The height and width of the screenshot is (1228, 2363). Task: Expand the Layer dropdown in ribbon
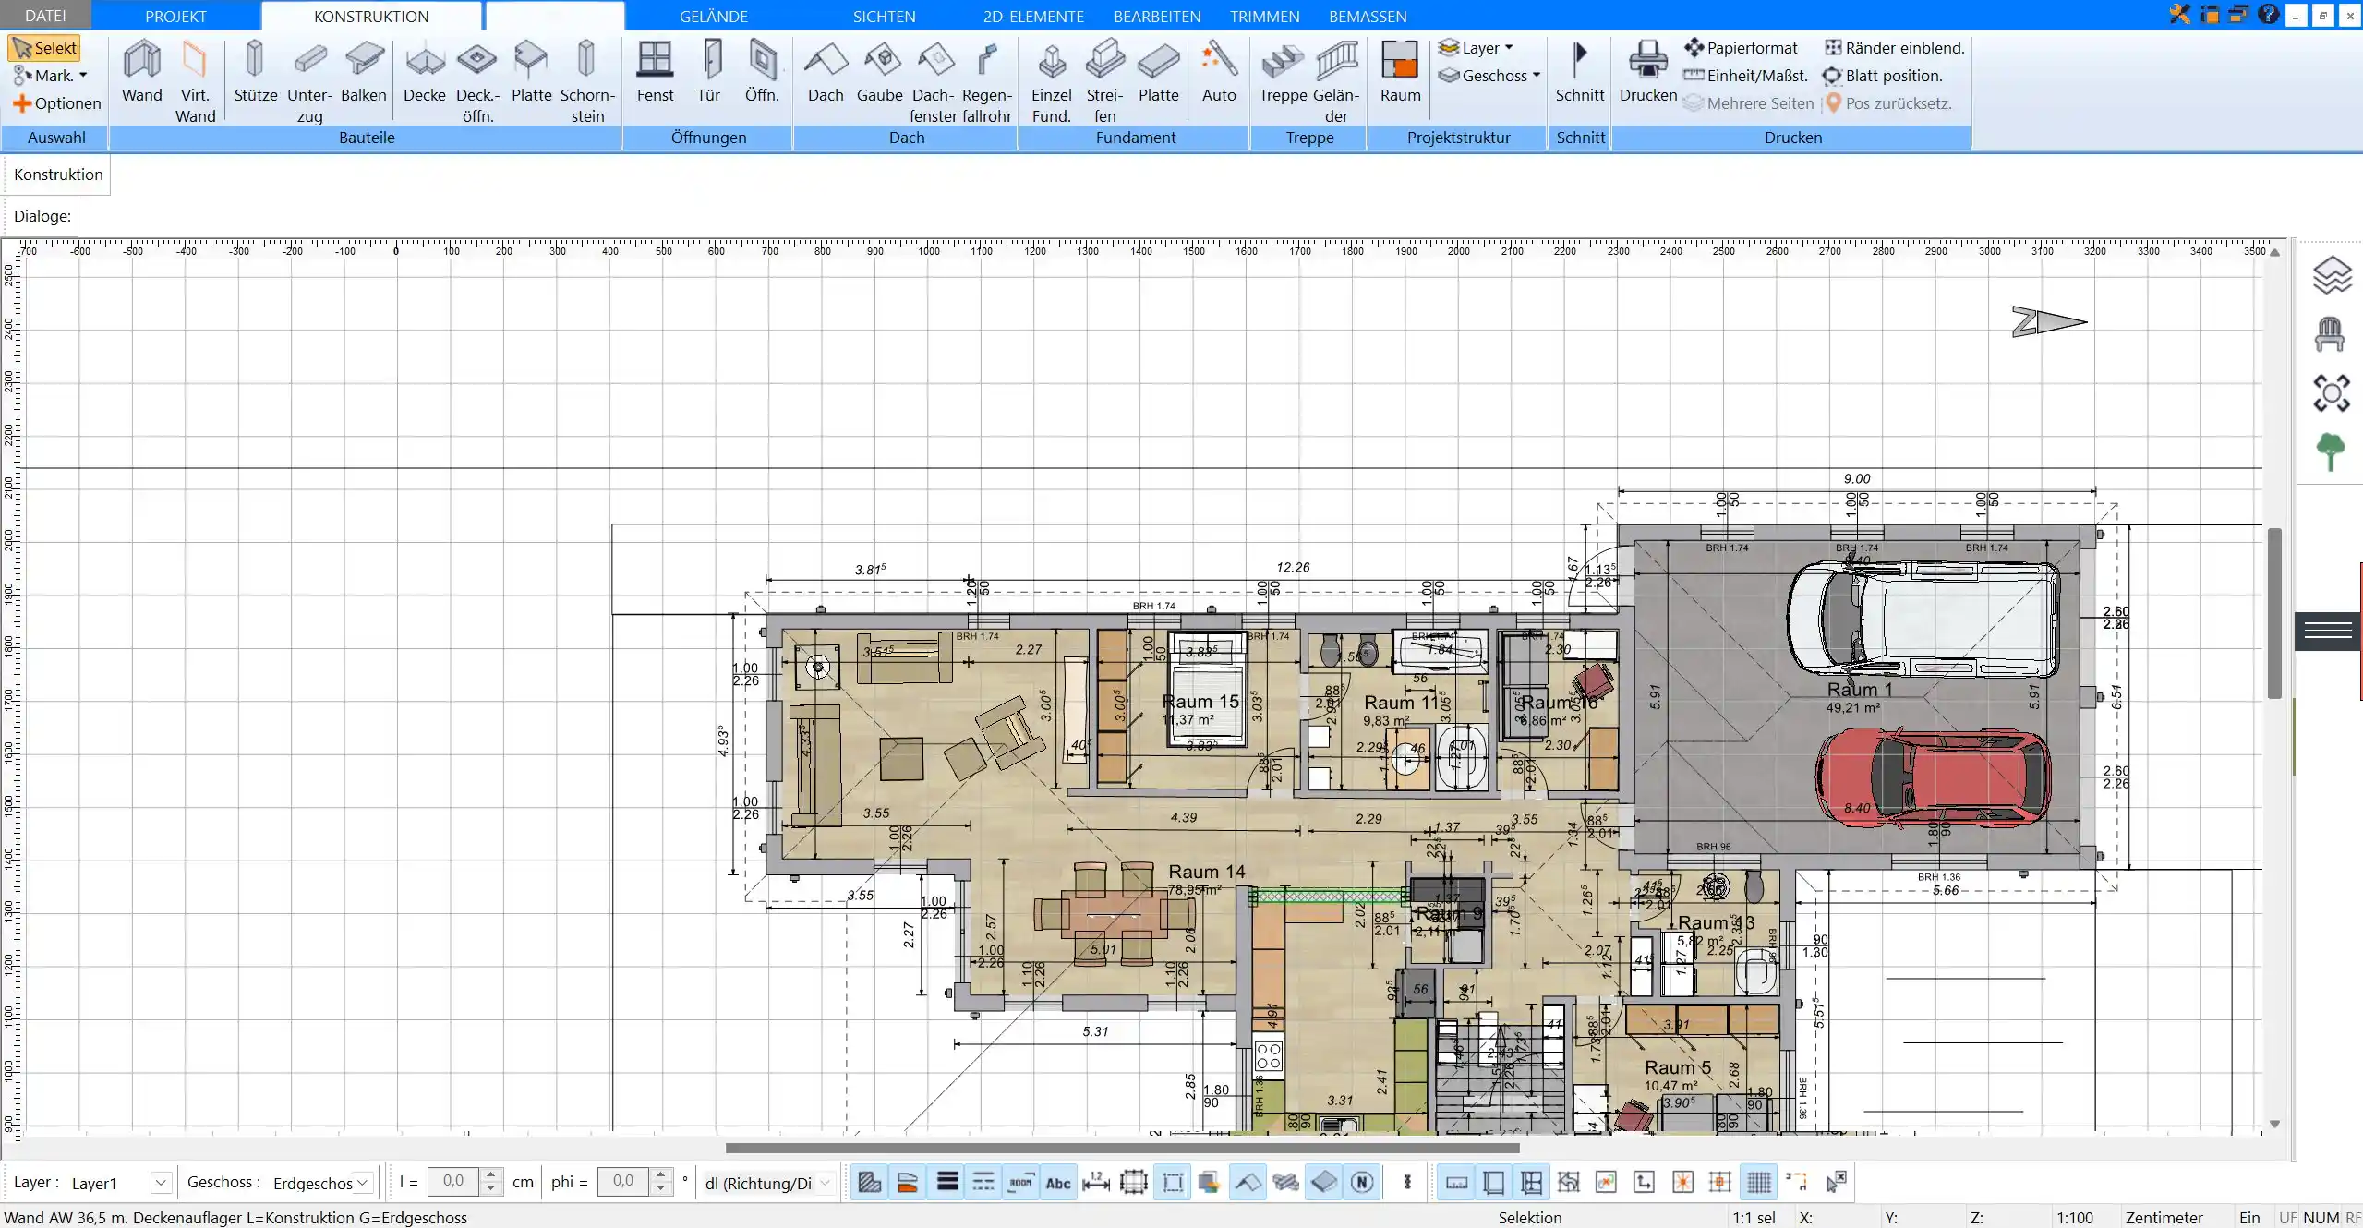(x=1477, y=48)
